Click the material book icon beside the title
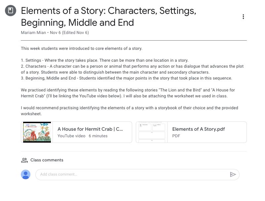The height and width of the screenshot is (201, 265). point(11,11)
